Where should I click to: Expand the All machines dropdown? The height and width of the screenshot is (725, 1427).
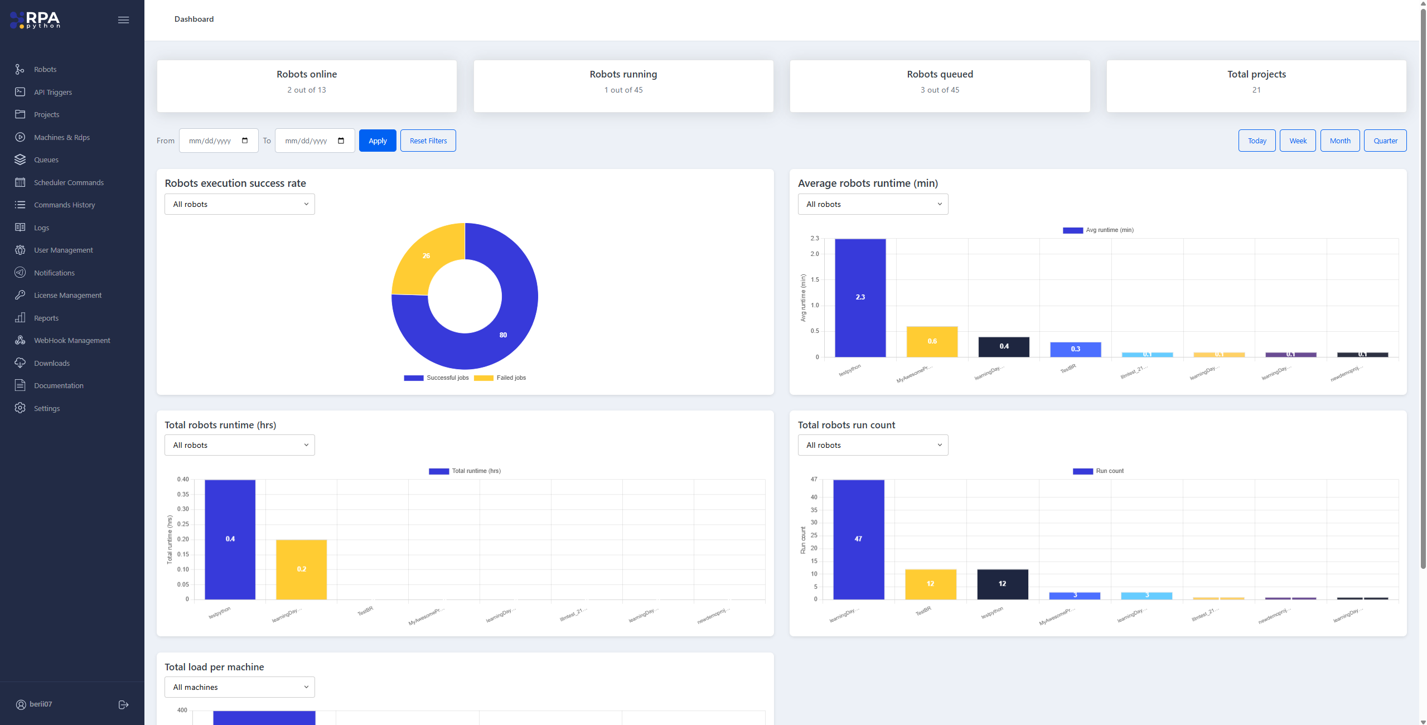[240, 687]
